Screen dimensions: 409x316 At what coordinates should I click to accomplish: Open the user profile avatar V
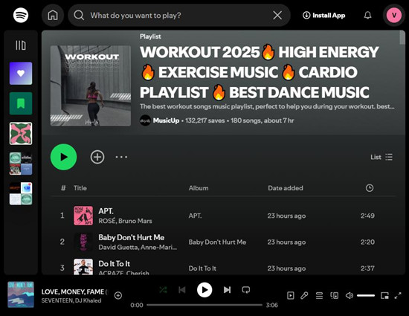pos(394,16)
